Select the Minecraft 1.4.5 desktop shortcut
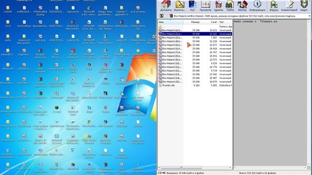Viewport: 312px width, 175px height. (x=89, y=11)
